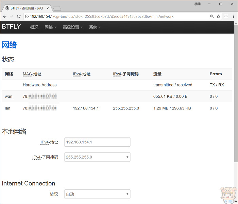
Task: Open the Chrome three-dot menu
Action: [x=234, y=16]
